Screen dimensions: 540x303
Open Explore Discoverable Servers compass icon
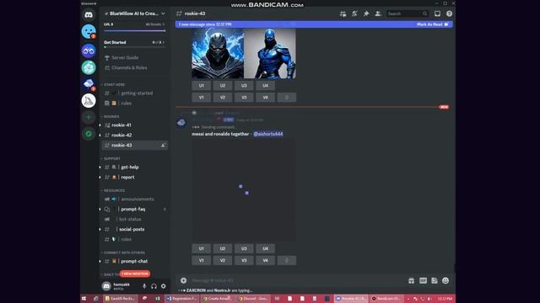[x=89, y=134]
